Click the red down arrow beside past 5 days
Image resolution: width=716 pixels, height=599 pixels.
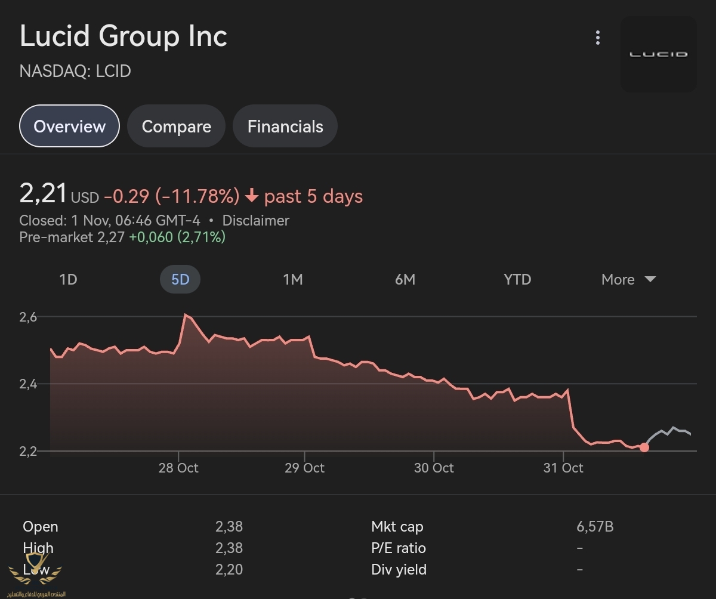click(251, 196)
